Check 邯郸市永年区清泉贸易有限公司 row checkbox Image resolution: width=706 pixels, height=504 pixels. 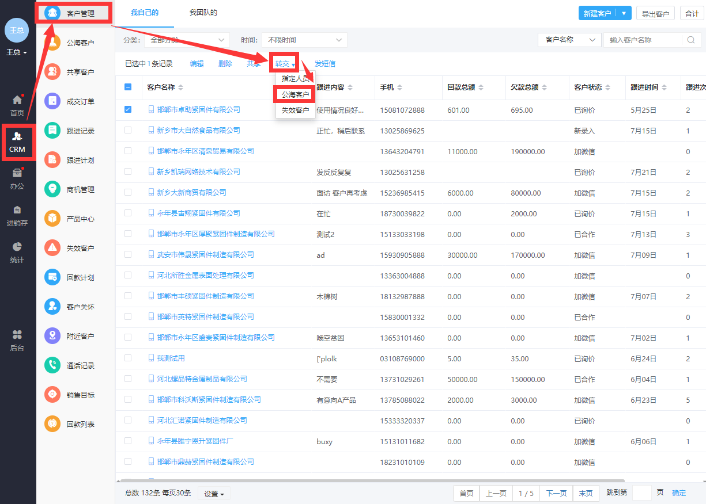(x=128, y=151)
